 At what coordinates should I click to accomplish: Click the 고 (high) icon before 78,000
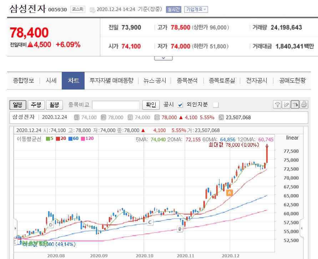[x=104, y=117]
